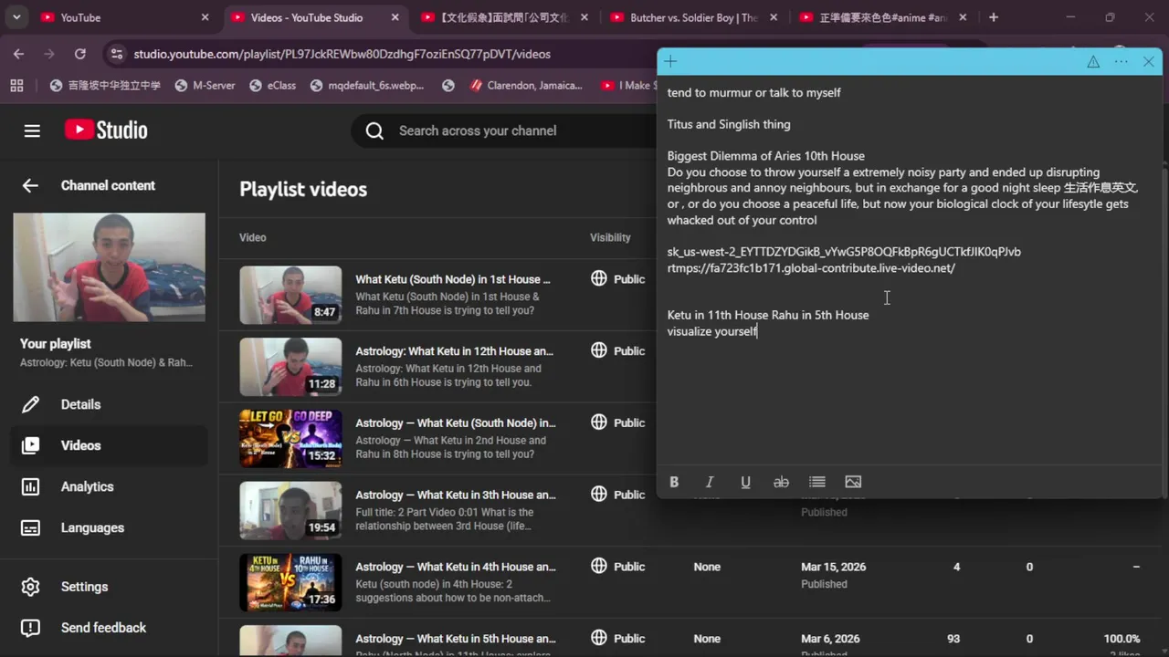
Task: Open thumbnail of the 11:28 video
Action: 290,367
